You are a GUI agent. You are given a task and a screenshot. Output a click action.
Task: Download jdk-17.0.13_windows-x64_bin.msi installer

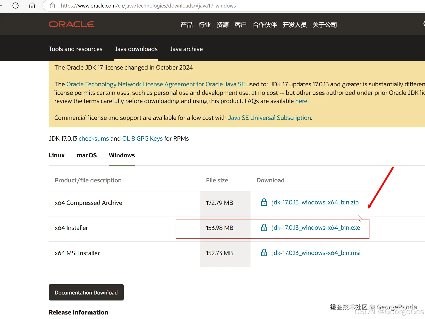[x=316, y=253]
